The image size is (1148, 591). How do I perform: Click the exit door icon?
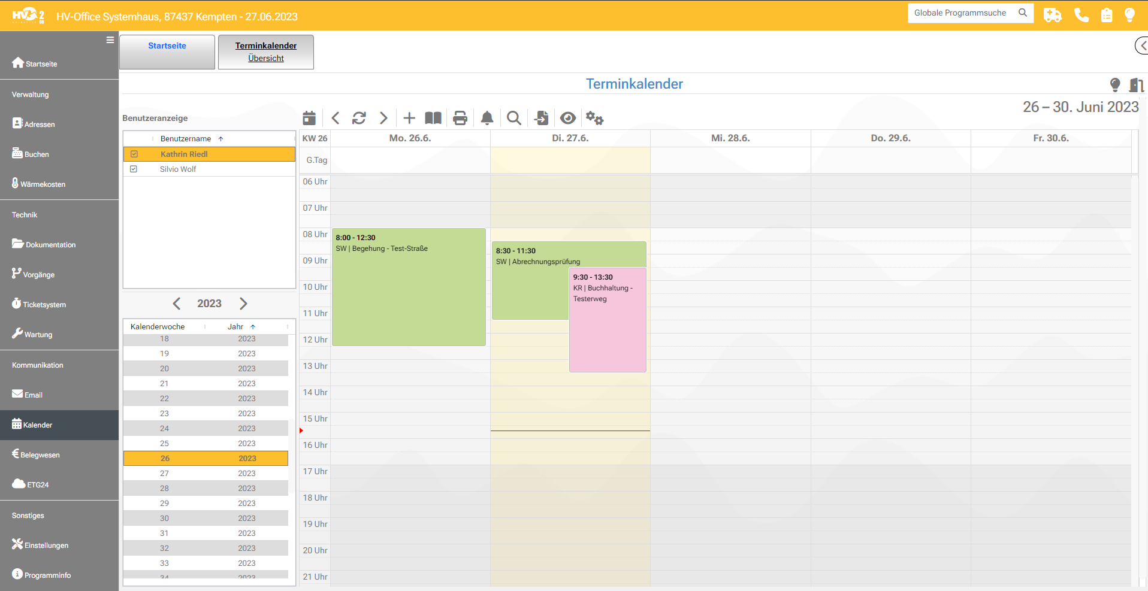pyautogui.click(x=1136, y=85)
